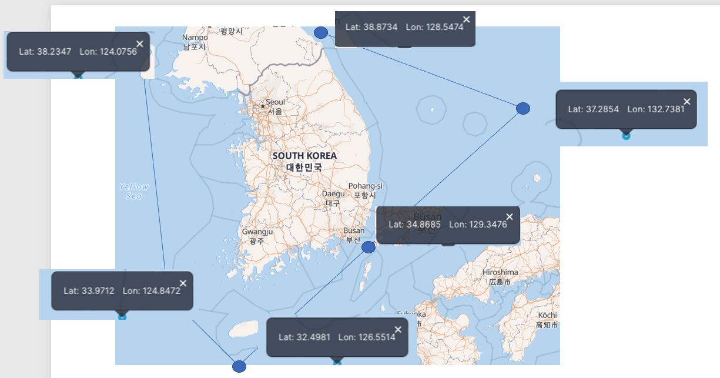720x378 pixels.
Task: Click the Lat: 38.2347 coordinate text
Action: pyautogui.click(x=45, y=52)
